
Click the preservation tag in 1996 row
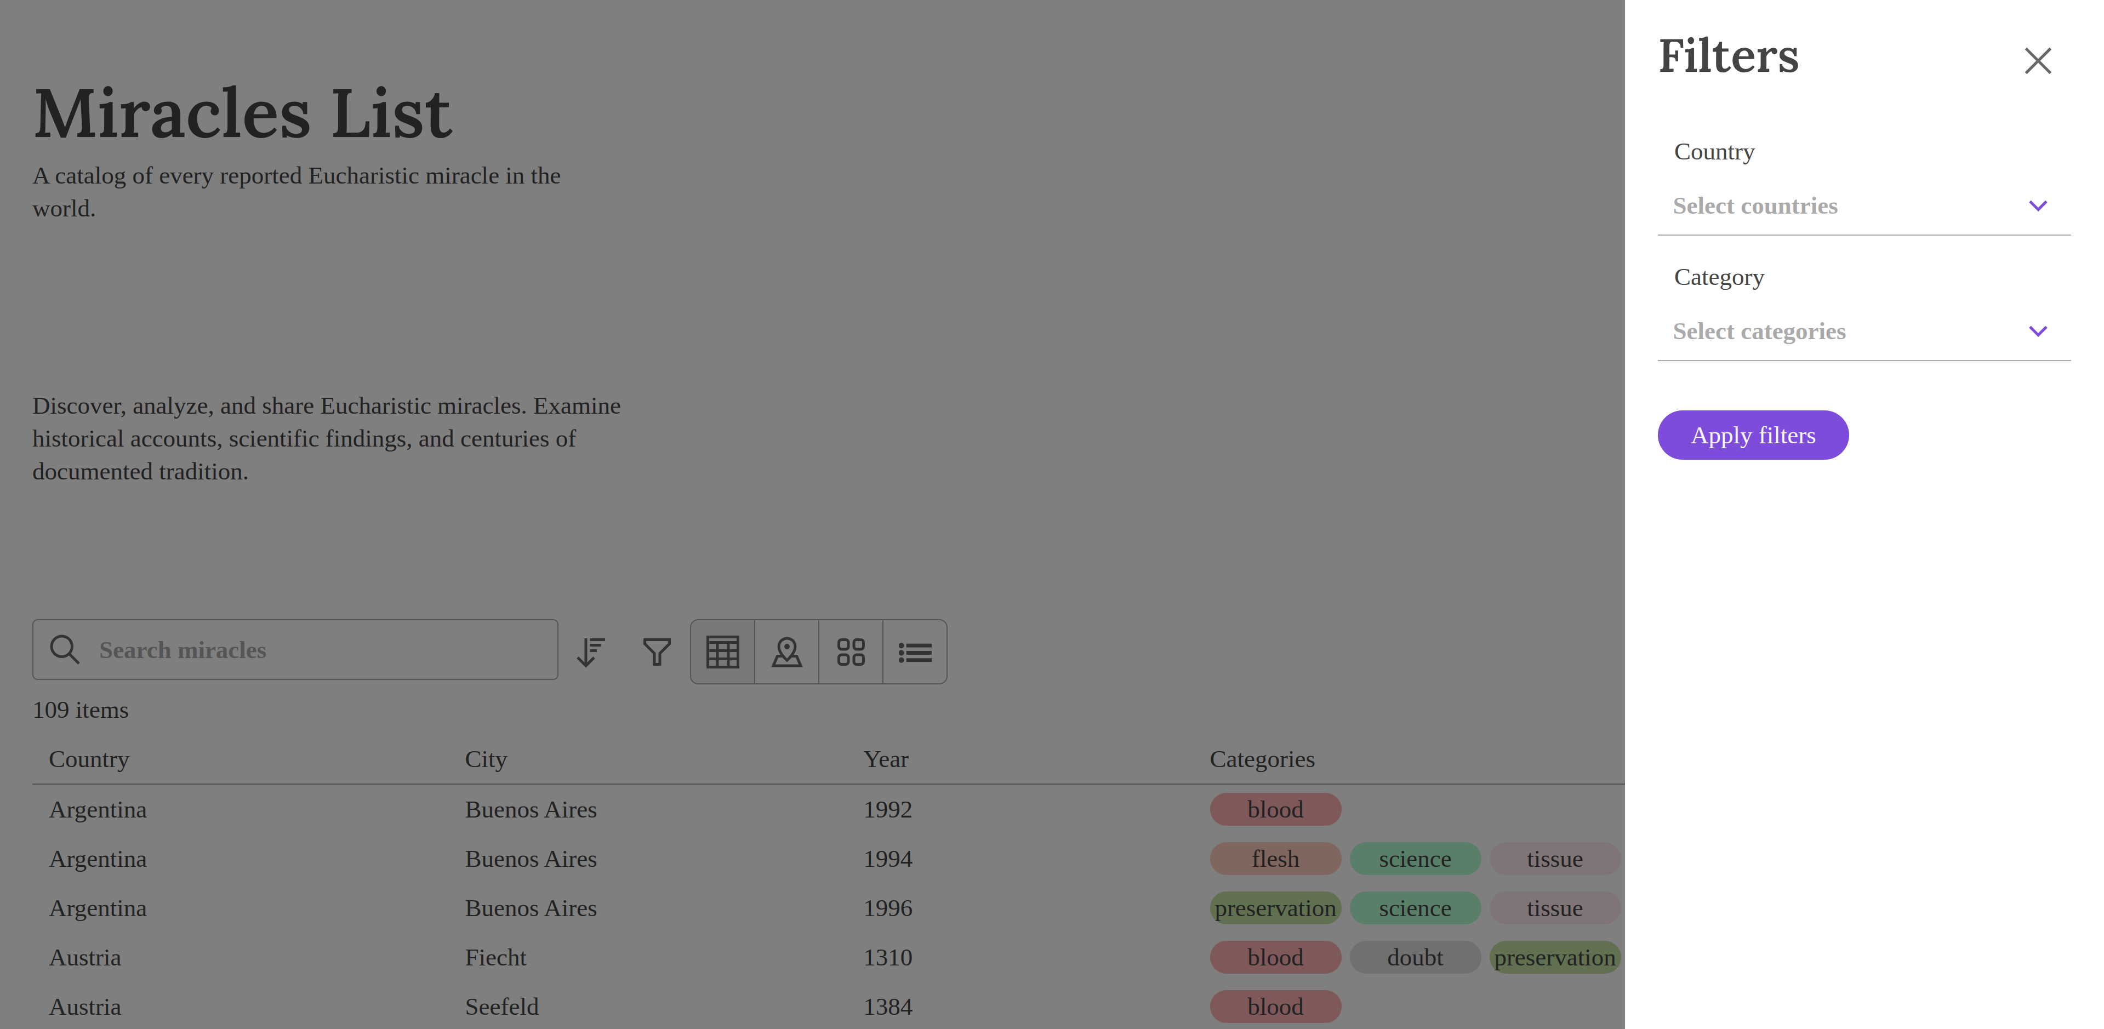click(x=1275, y=908)
